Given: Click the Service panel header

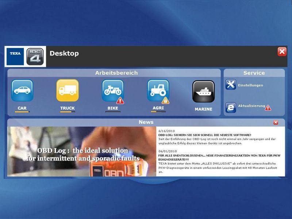Looking at the screenshot, I should click(254, 73).
